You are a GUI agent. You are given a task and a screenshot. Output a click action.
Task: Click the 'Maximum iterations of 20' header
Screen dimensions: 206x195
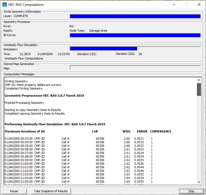(25, 131)
